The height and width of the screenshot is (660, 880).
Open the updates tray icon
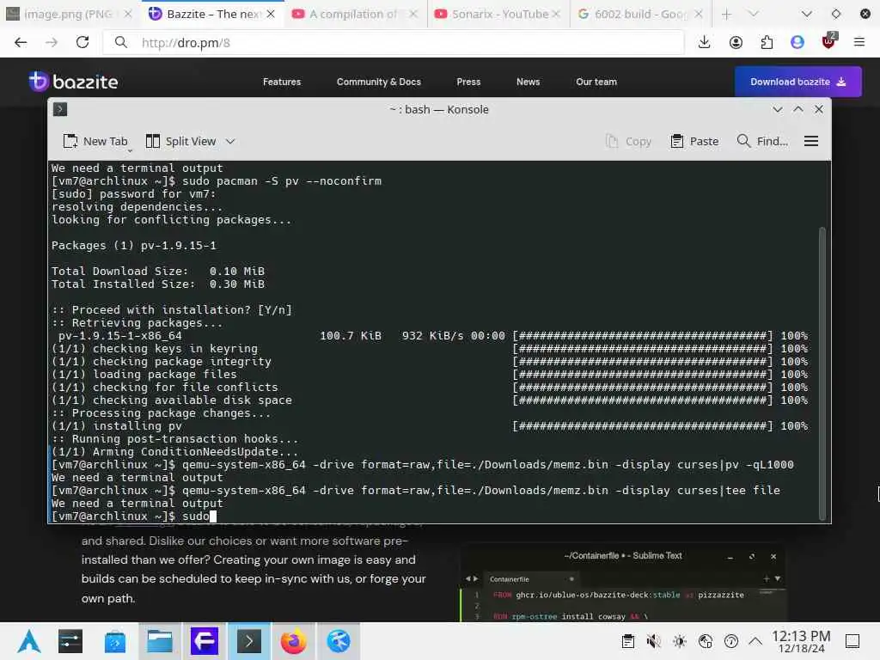730,641
